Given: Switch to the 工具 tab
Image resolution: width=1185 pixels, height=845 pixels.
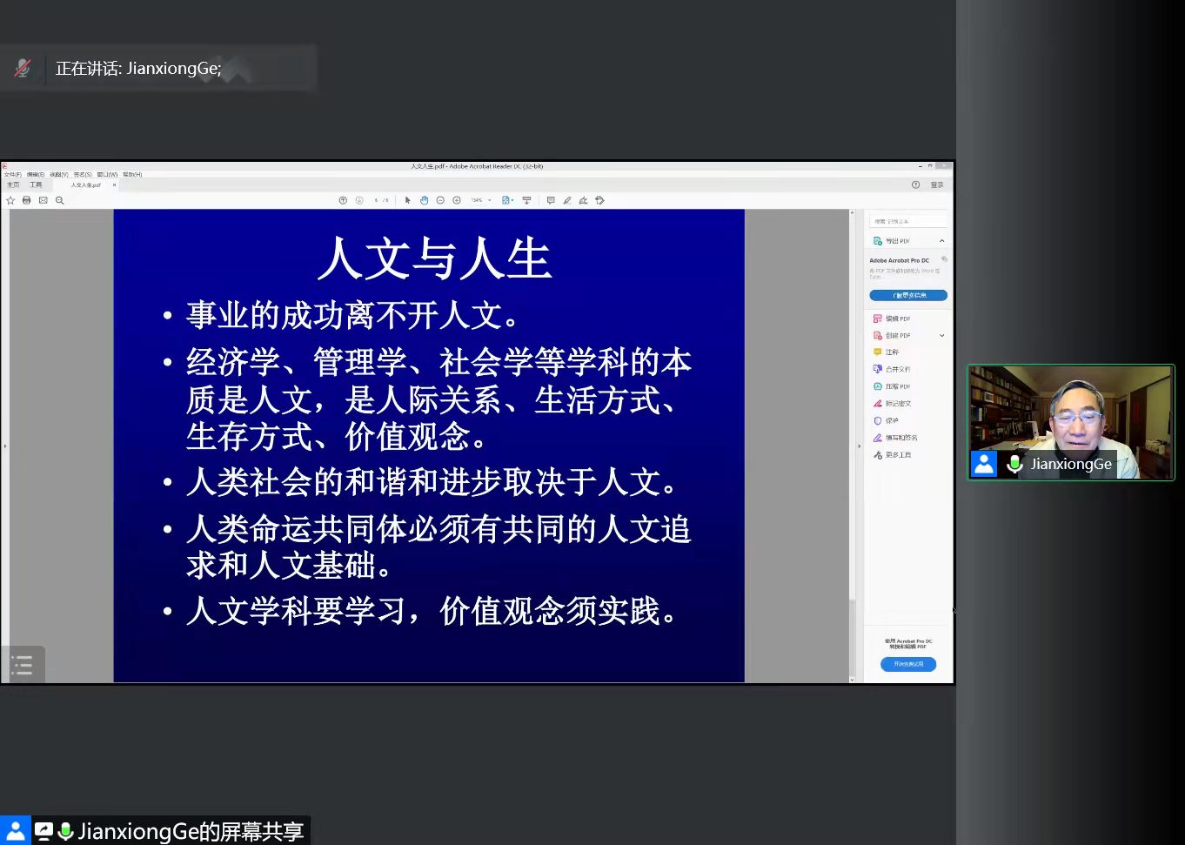Looking at the screenshot, I should (x=36, y=184).
